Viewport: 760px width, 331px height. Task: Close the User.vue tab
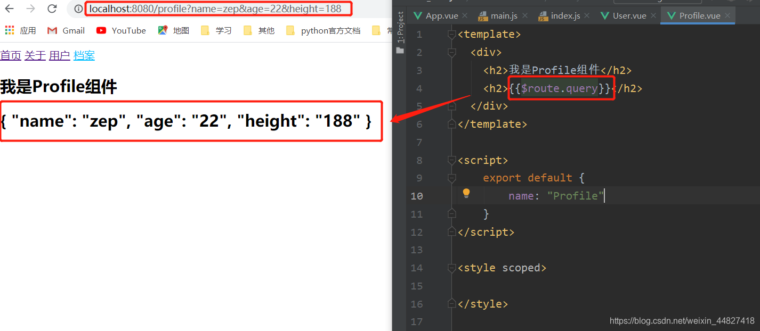(653, 16)
